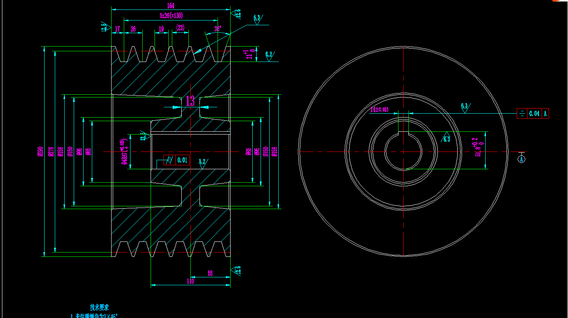The image size is (568, 318).
Task: Select the 19 groove width dimension
Action: point(161,29)
